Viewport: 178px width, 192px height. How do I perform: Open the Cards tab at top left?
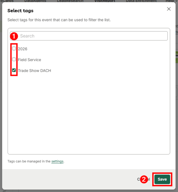pyautogui.click(x=7, y=1)
